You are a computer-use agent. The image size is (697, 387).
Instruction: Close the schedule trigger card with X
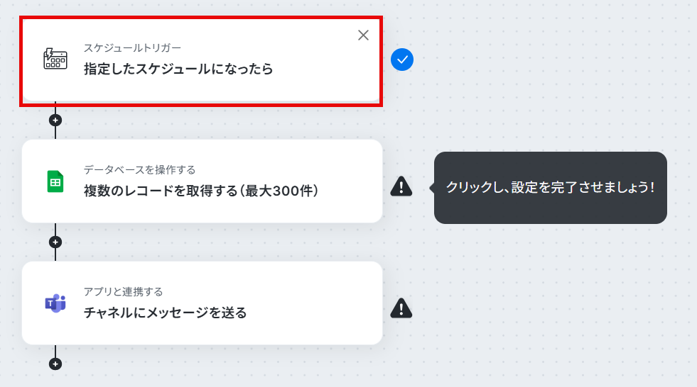click(363, 35)
